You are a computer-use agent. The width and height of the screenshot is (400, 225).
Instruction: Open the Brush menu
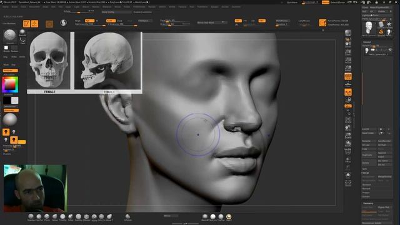click(x=14, y=7)
